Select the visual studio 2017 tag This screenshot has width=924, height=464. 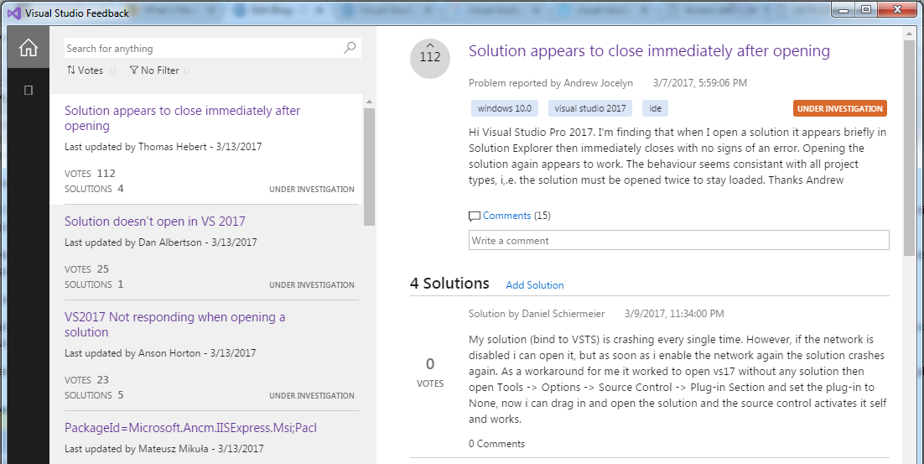(x=590, y=108)
